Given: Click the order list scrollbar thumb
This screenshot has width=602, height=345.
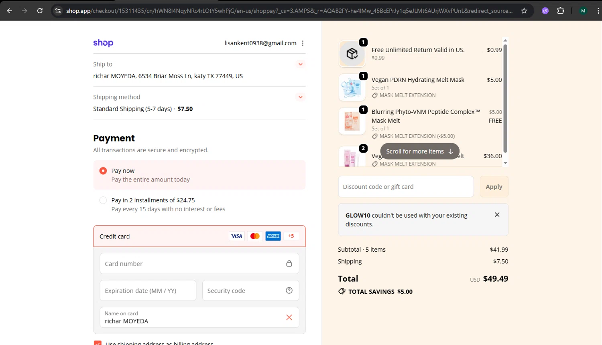Looking at the screenshot, I should pos(505,98).
